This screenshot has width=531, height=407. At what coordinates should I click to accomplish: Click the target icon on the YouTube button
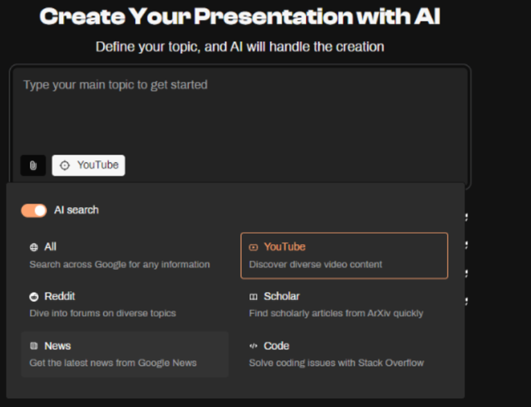(64, 165)
